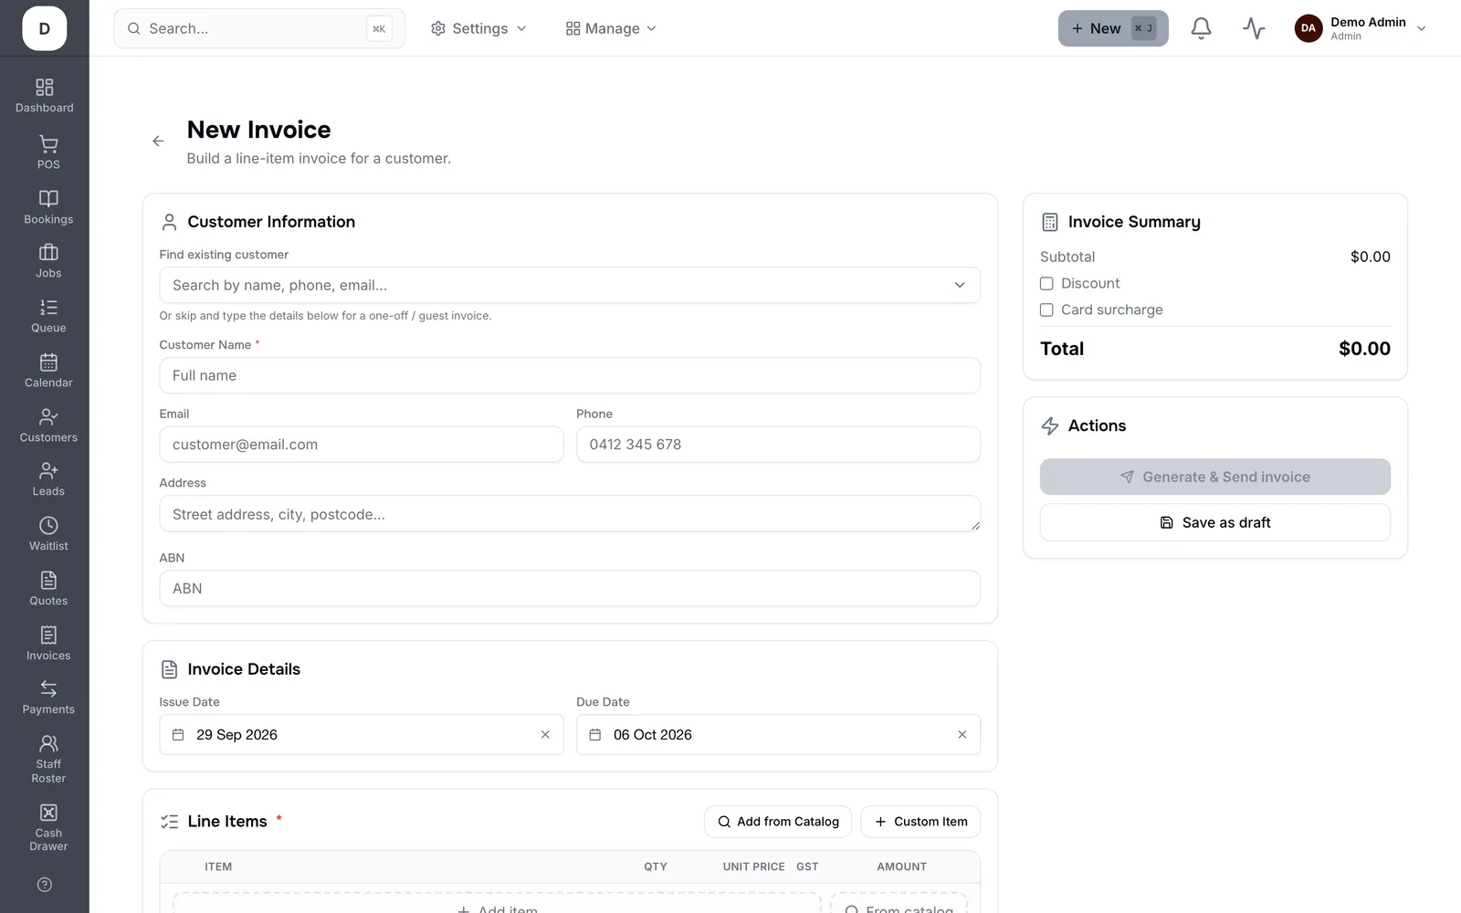Open the Due Date picker
The width and height of the screenshot is (1461, 913).
pos(778,735)
